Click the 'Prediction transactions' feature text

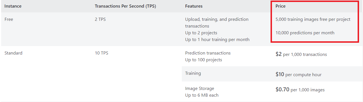(208, 53)
